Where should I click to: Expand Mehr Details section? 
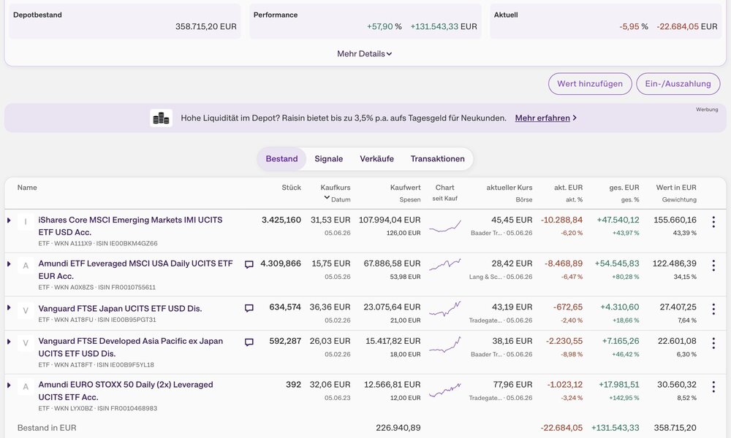[365, 54]
